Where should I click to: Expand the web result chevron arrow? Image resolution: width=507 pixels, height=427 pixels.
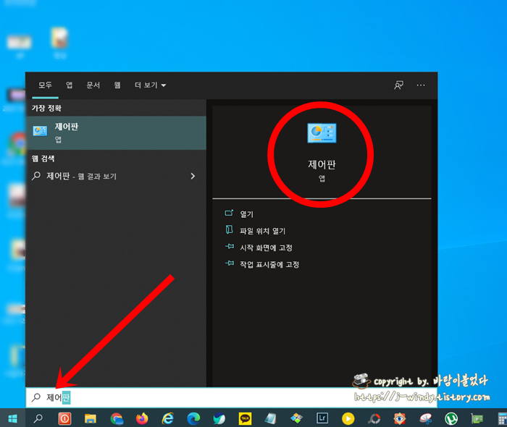(x=193, y=176)
